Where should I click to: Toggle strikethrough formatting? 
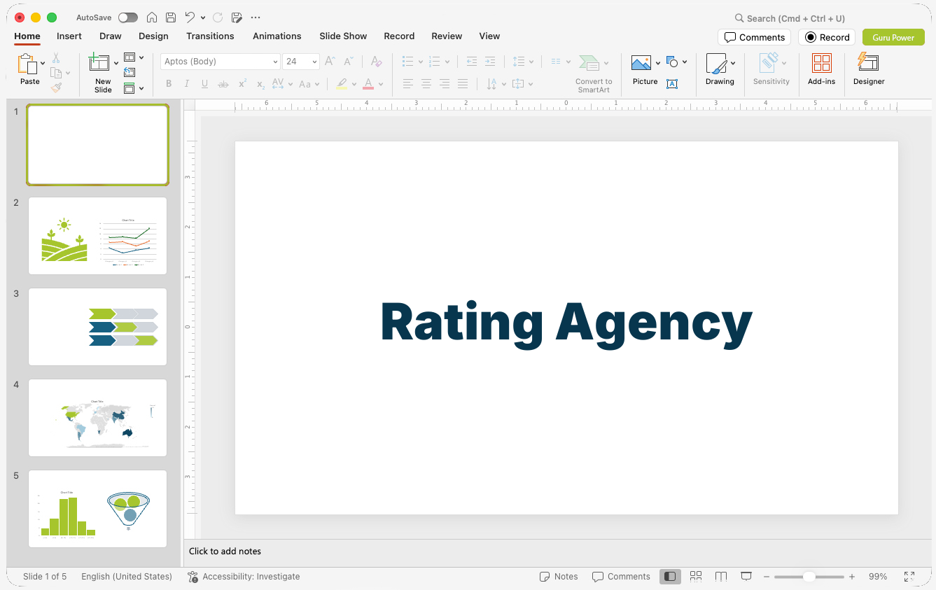click(x=223, y=84)
